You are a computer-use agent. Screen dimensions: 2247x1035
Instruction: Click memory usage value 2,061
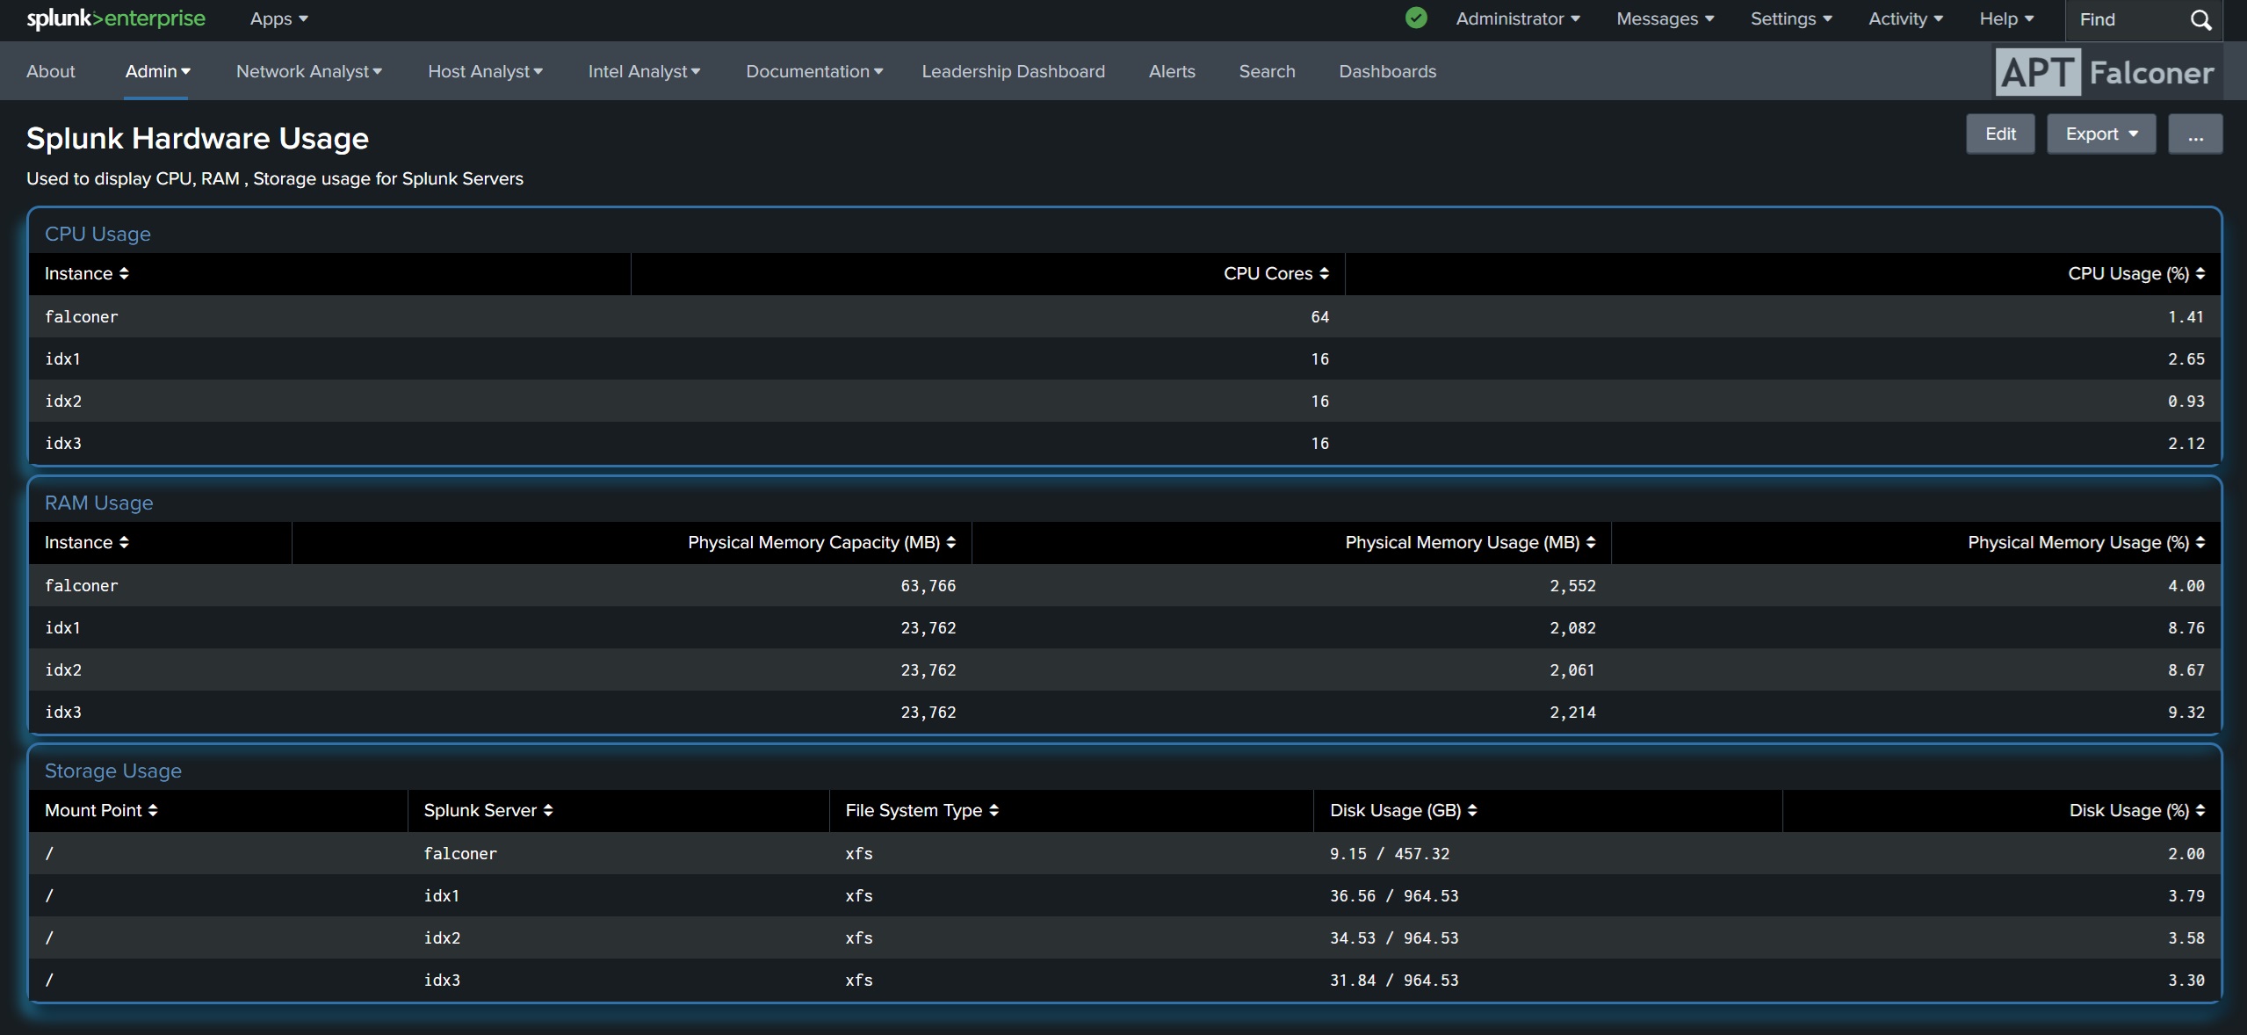[1572, 670]
